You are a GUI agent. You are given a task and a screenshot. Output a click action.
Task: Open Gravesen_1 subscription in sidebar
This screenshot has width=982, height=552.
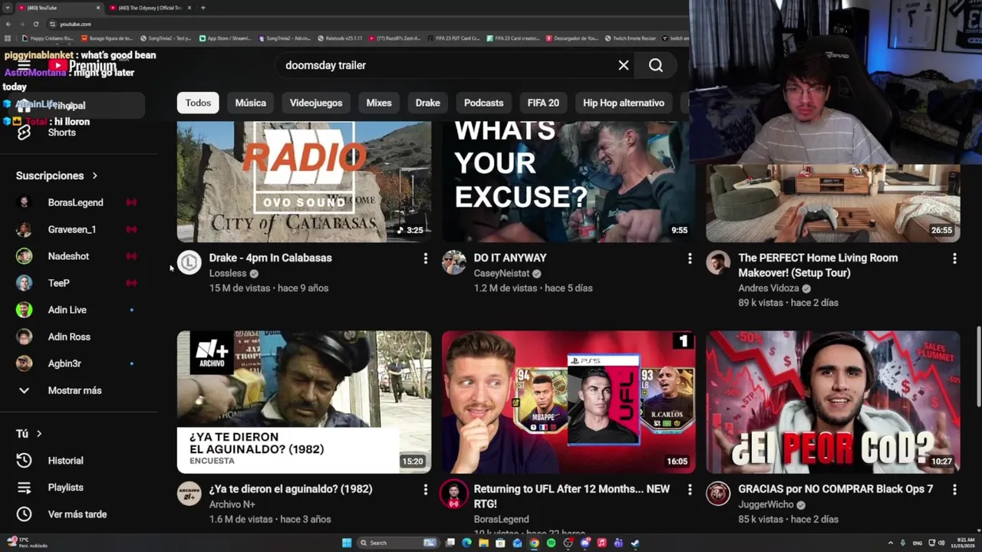point(78,229)
